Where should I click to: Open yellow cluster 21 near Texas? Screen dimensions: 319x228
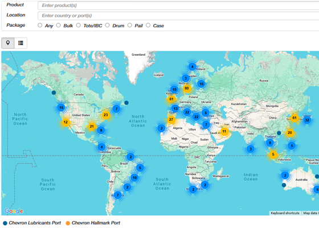[x=92, y=127]
